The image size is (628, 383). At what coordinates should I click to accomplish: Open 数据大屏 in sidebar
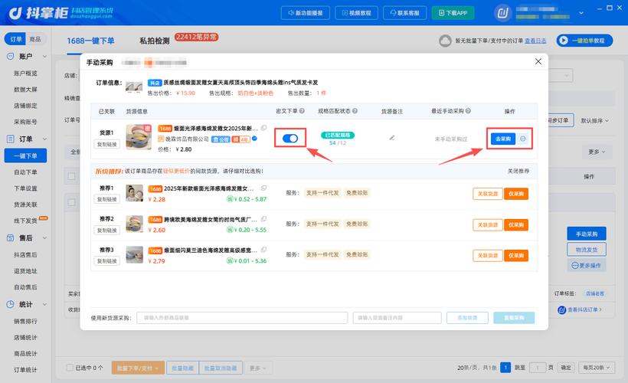25,90
